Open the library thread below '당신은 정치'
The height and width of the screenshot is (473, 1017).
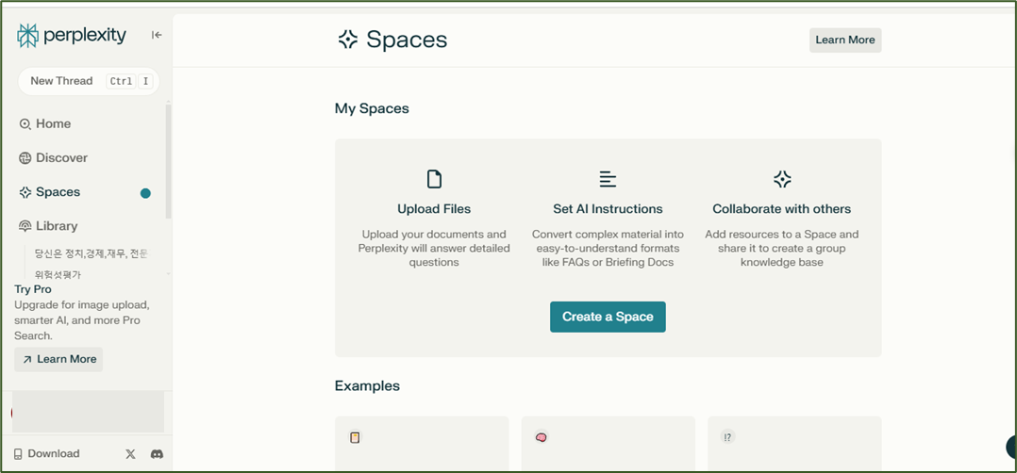click(58, 275)
